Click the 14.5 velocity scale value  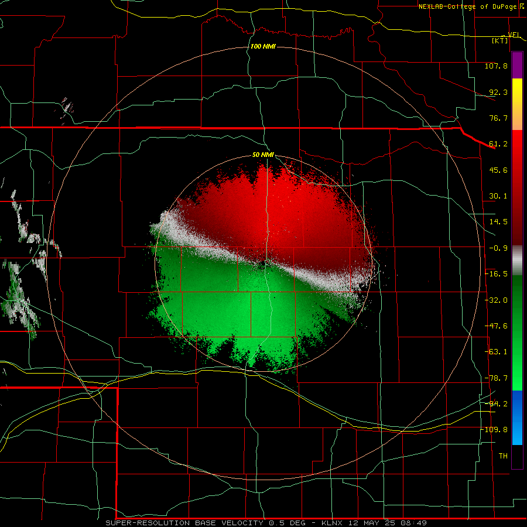[498, 222]
